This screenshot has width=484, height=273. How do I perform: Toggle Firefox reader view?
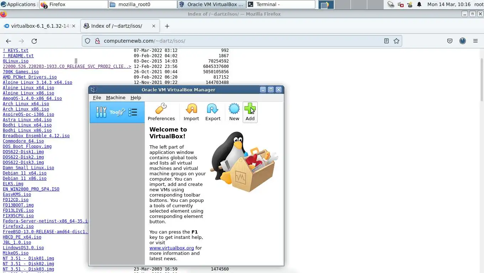pos(386,41)
